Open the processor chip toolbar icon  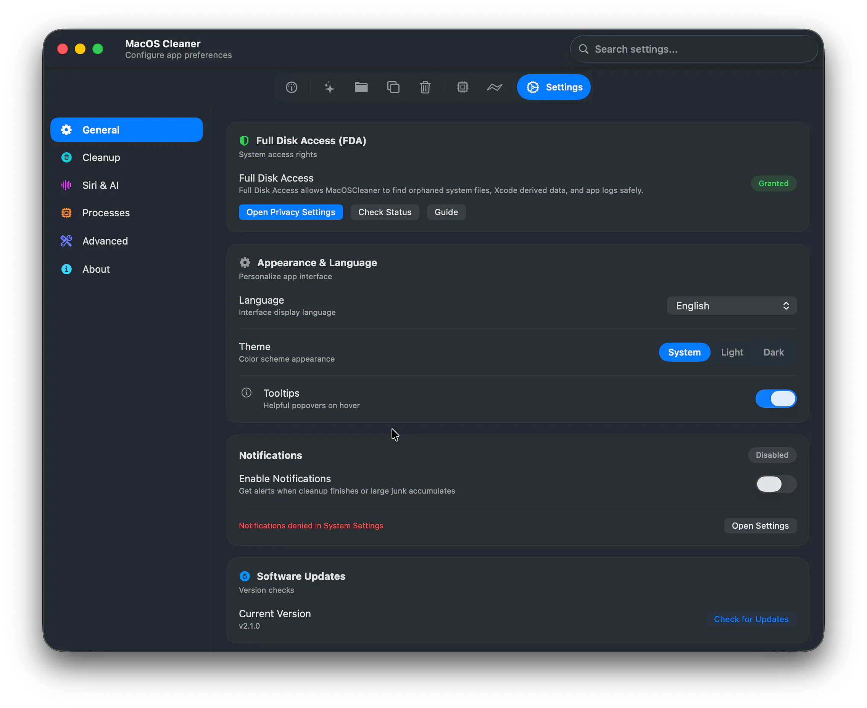pos(463,87)
